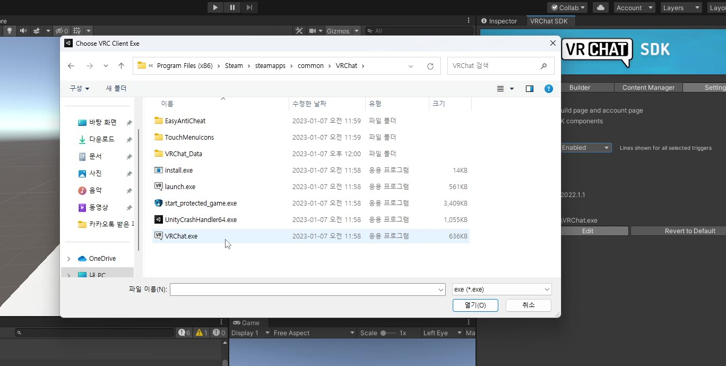Select the EasyAntiCheat folder
Viewport: 726px width, 366px height.
click(310, 121)
